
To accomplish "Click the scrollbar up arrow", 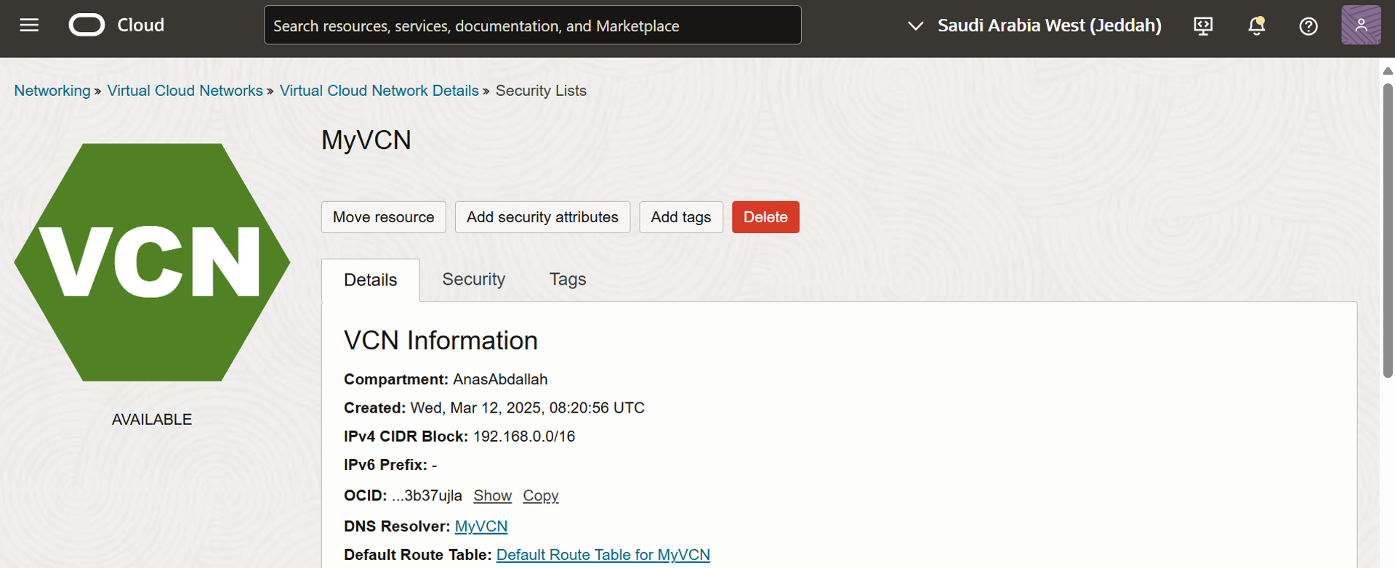I will tap(1388, 71).
